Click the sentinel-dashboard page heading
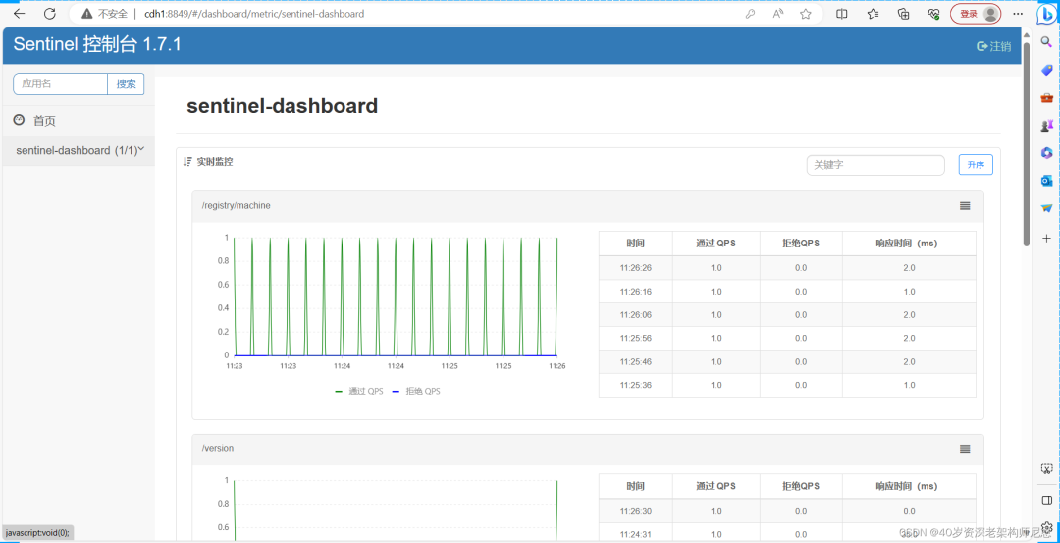 pos(282,106)
